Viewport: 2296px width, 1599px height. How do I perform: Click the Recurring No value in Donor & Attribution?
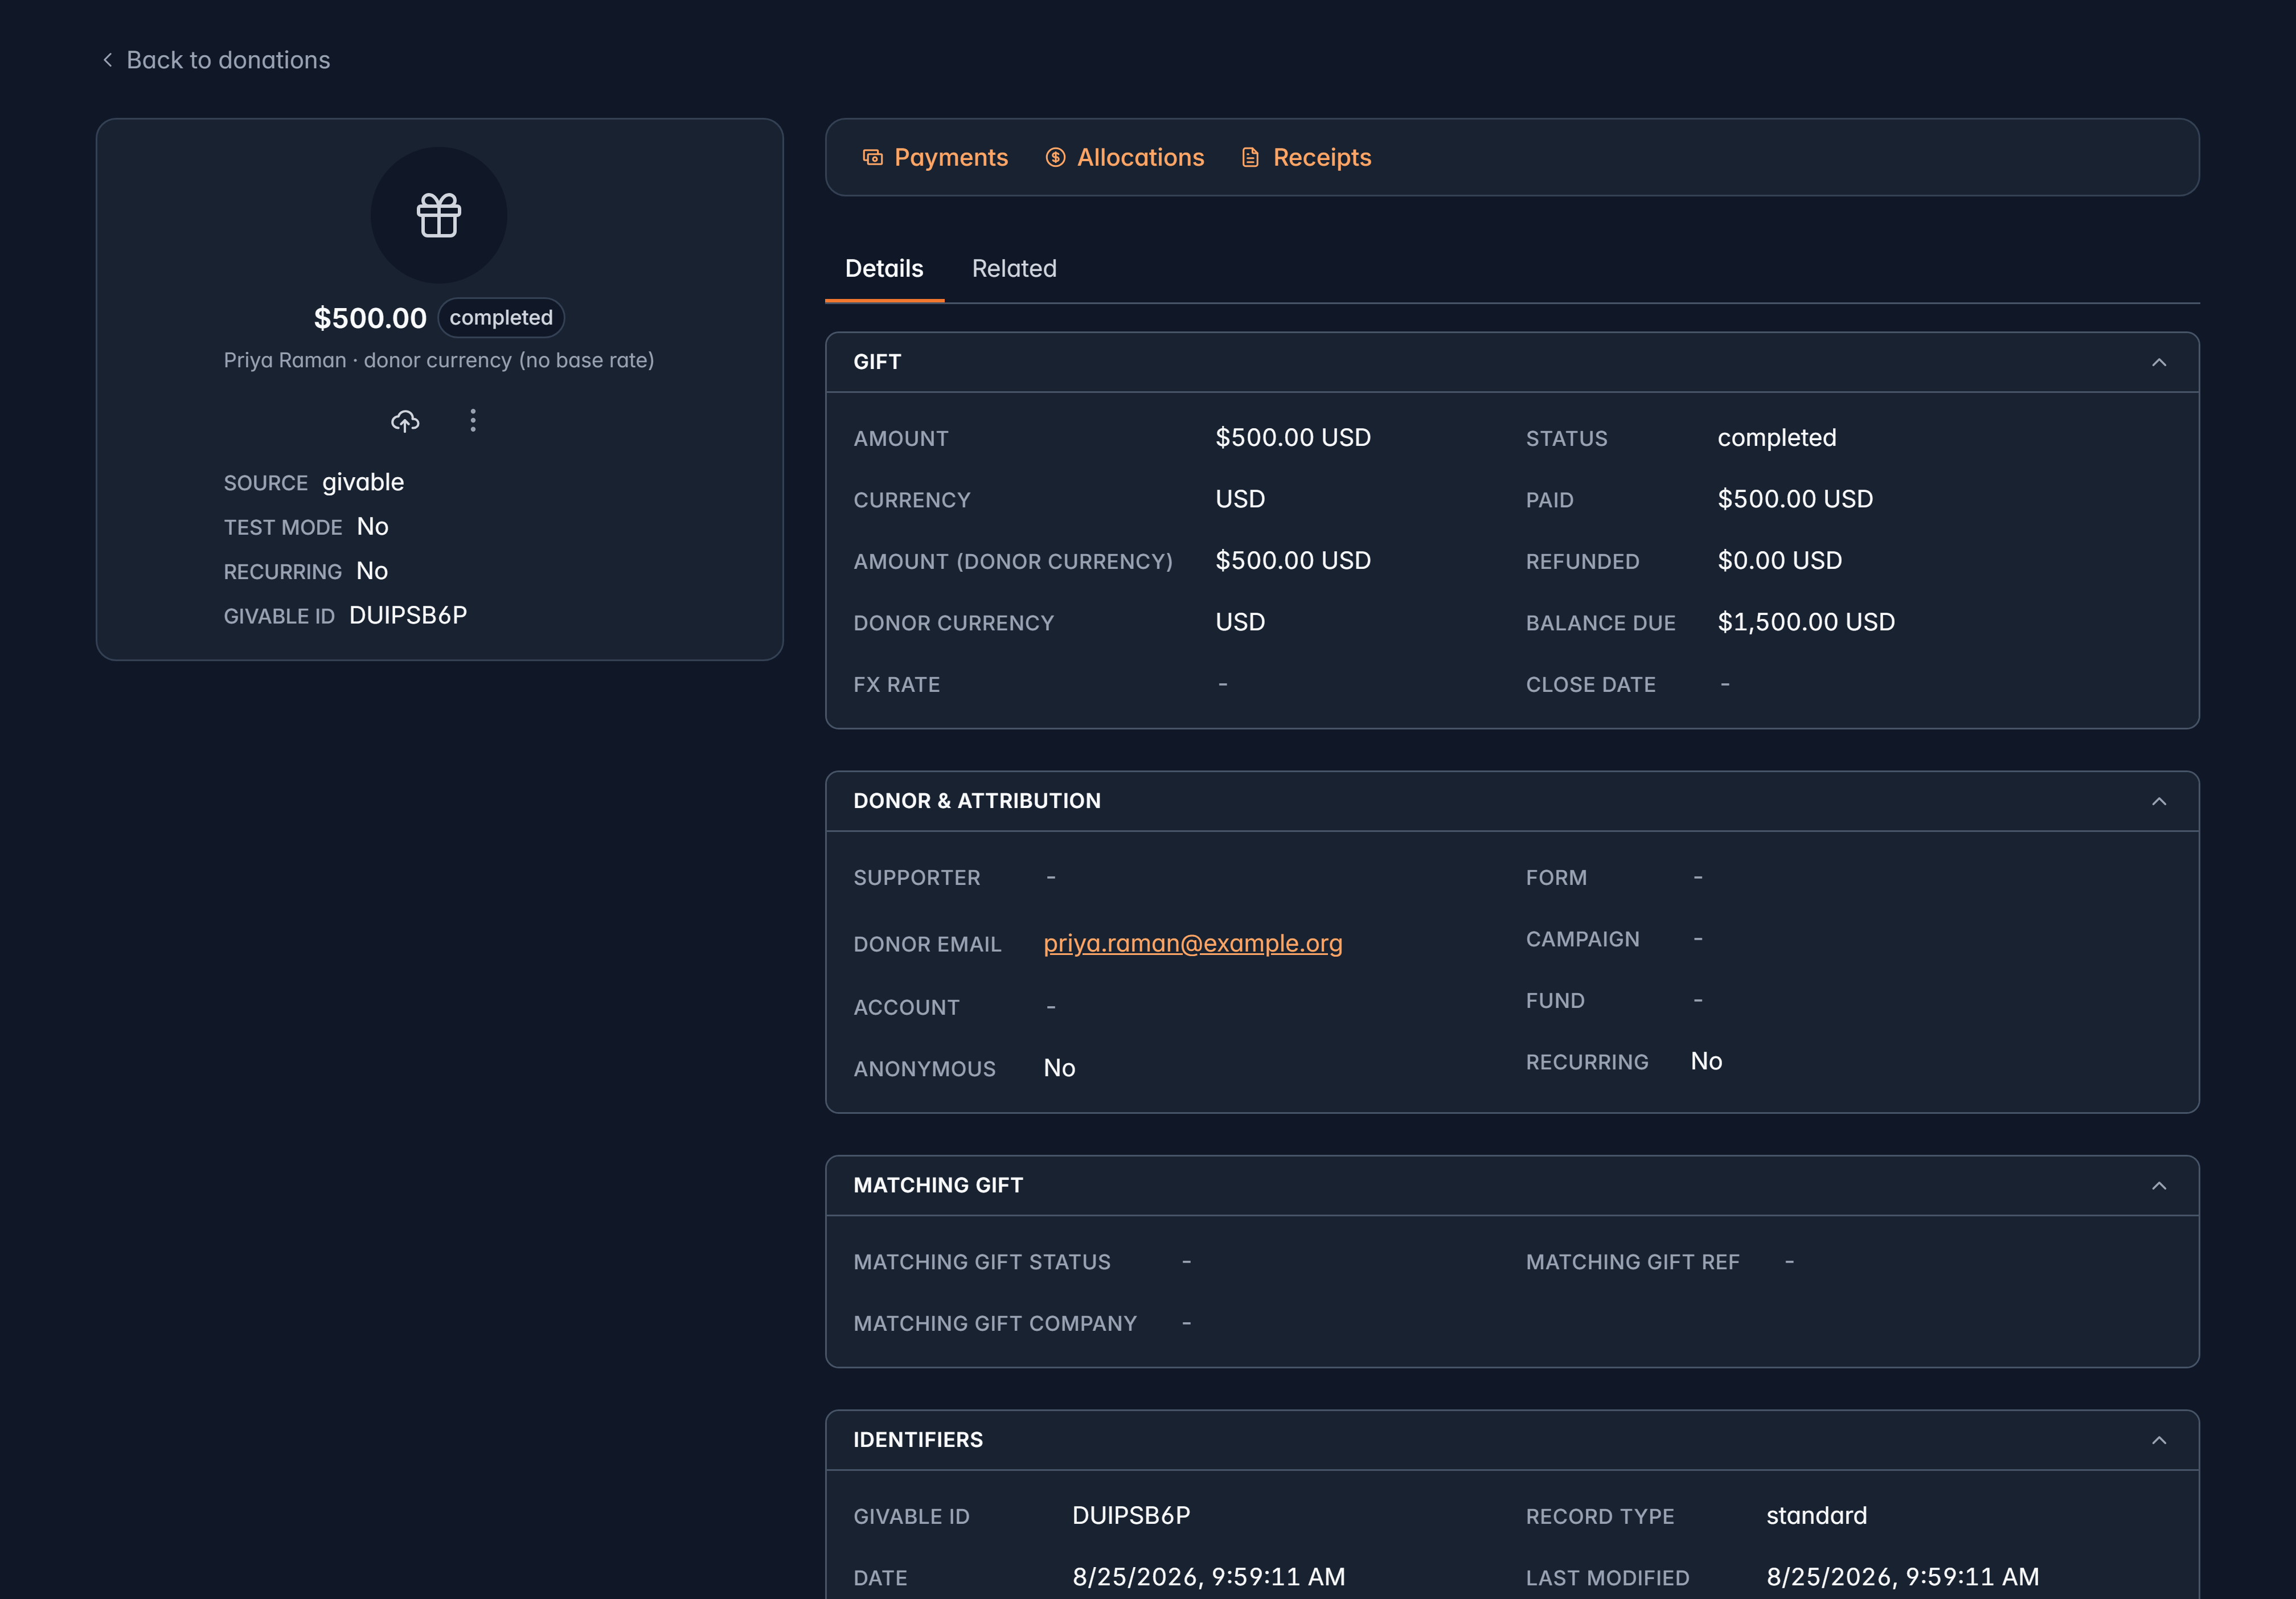point(1707,1062)
